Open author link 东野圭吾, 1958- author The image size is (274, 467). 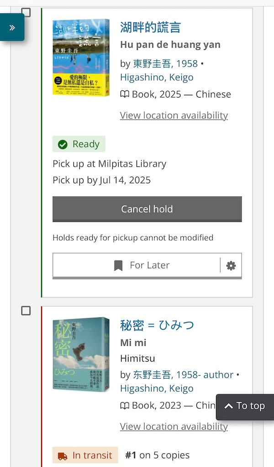183,374
